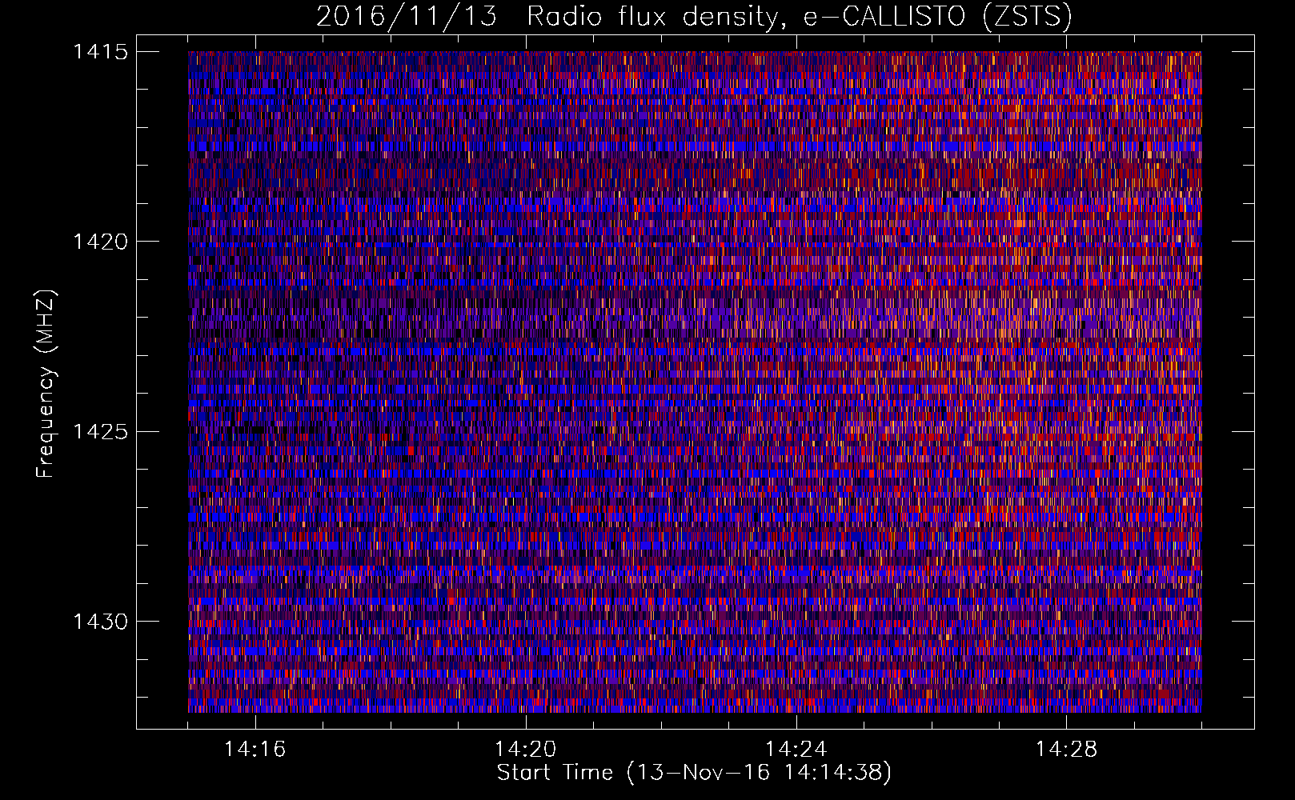Screen dimensions: 1295x800
Task: Click the 1415 frequency tick label
Action: [x=100, y=52]
